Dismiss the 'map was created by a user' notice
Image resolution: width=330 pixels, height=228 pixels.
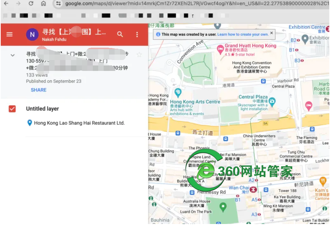coord(271,33)
